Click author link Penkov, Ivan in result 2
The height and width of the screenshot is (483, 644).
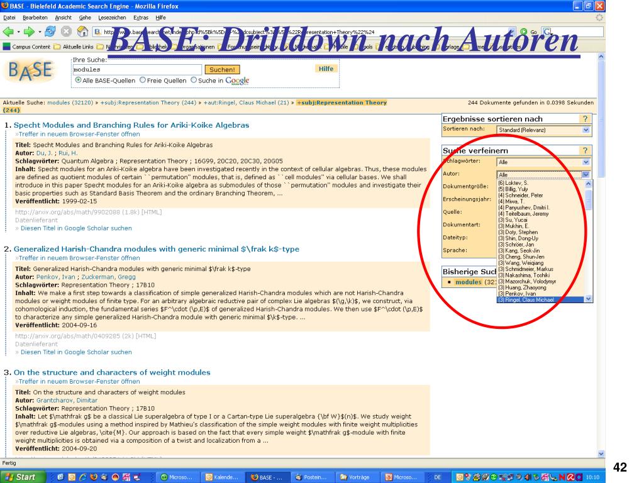pyautogui.click(x=55, y=277)
